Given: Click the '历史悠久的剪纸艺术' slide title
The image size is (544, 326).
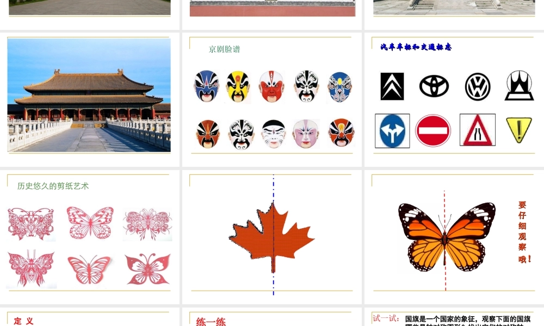Looking at the screenshot, I should [x=53, y=186].
